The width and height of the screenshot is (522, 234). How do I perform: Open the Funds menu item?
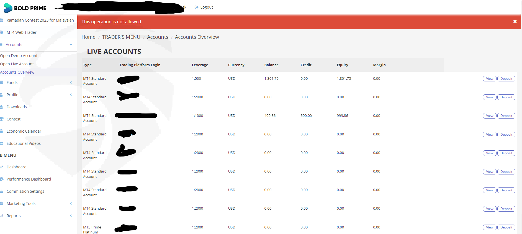12,83
